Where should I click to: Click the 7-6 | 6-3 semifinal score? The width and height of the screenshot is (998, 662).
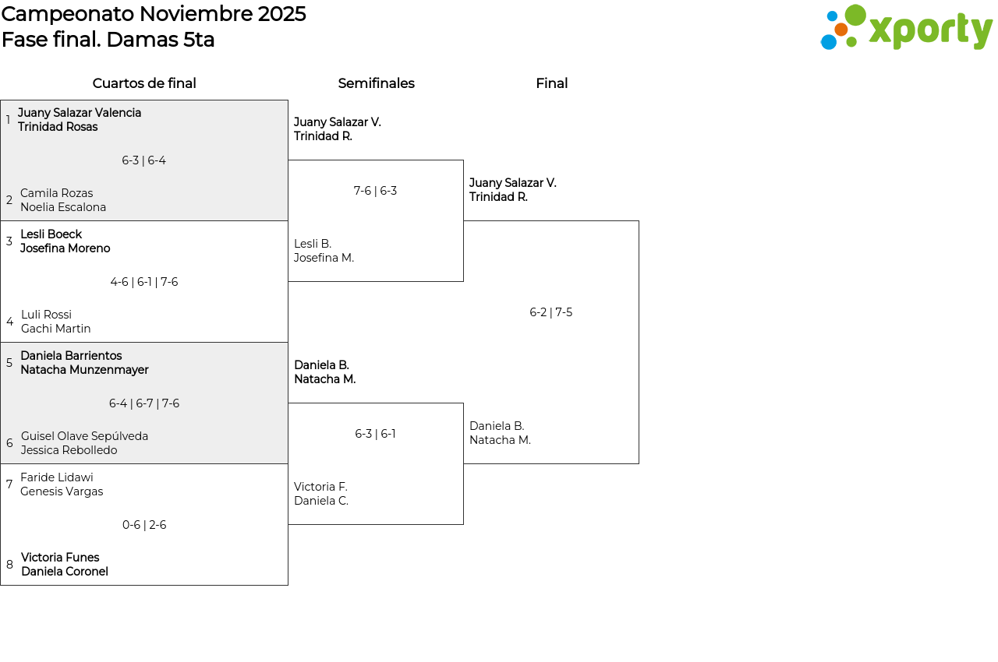(375, 191)
